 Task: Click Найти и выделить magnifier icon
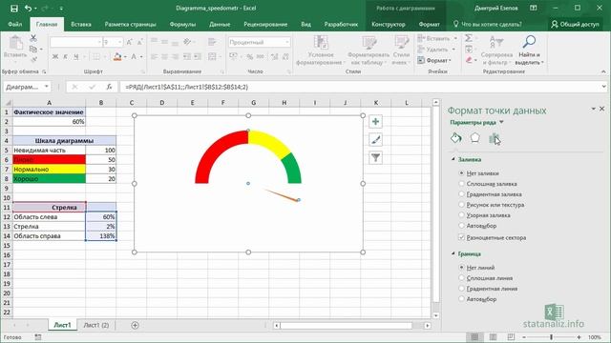[529, 42]
